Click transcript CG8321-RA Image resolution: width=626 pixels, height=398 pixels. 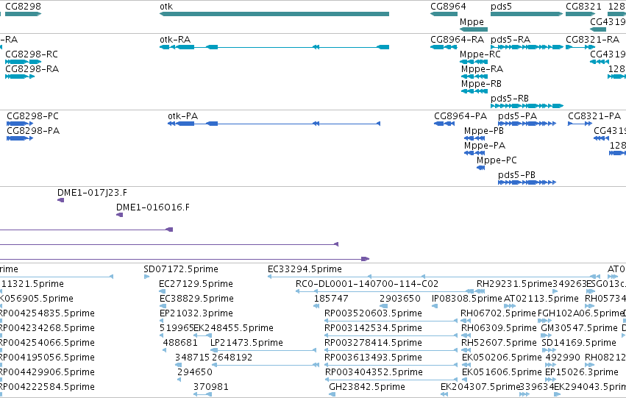580,47
